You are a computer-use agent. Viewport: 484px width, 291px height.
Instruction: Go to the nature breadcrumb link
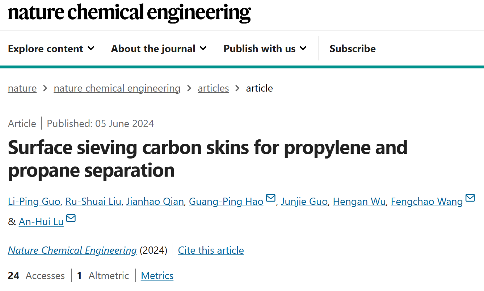point(22,88)
